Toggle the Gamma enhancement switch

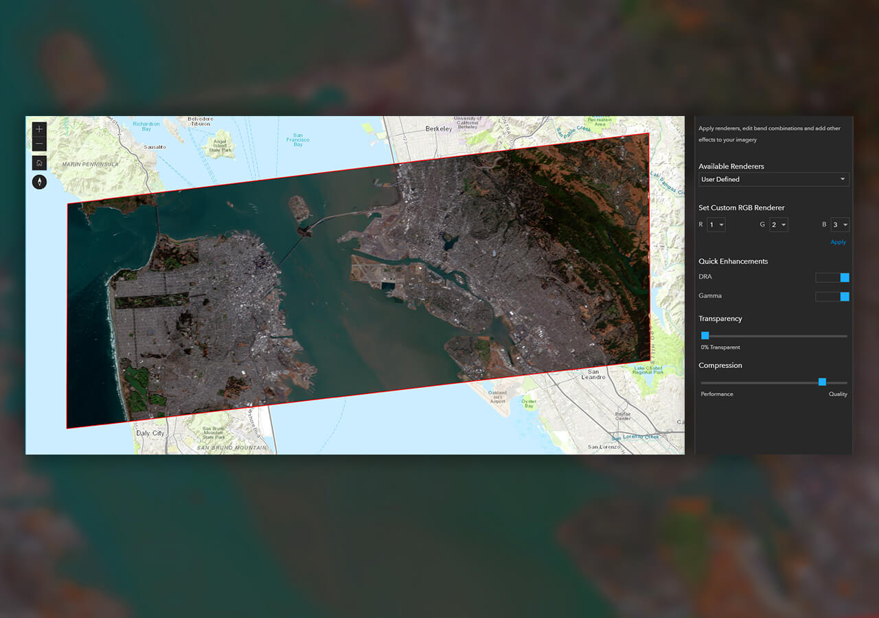coord(832,297)
